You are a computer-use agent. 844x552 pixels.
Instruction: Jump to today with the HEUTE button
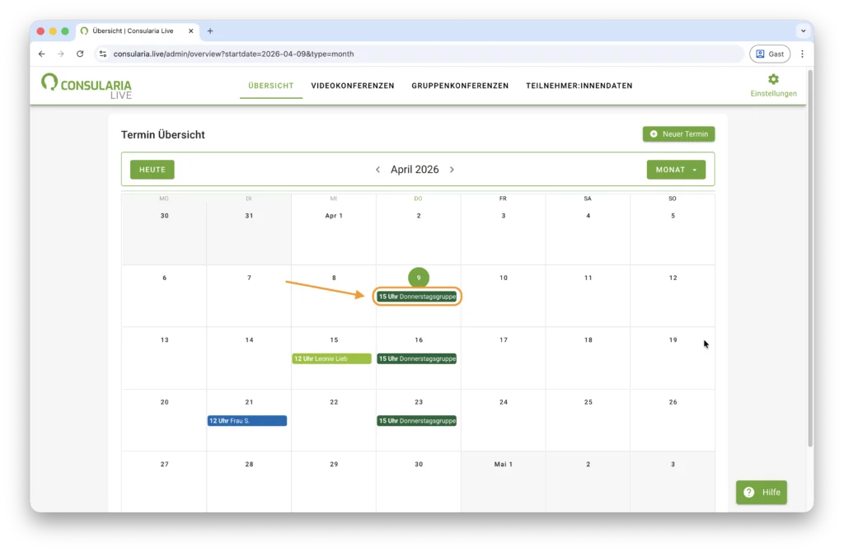pos(152,170)
